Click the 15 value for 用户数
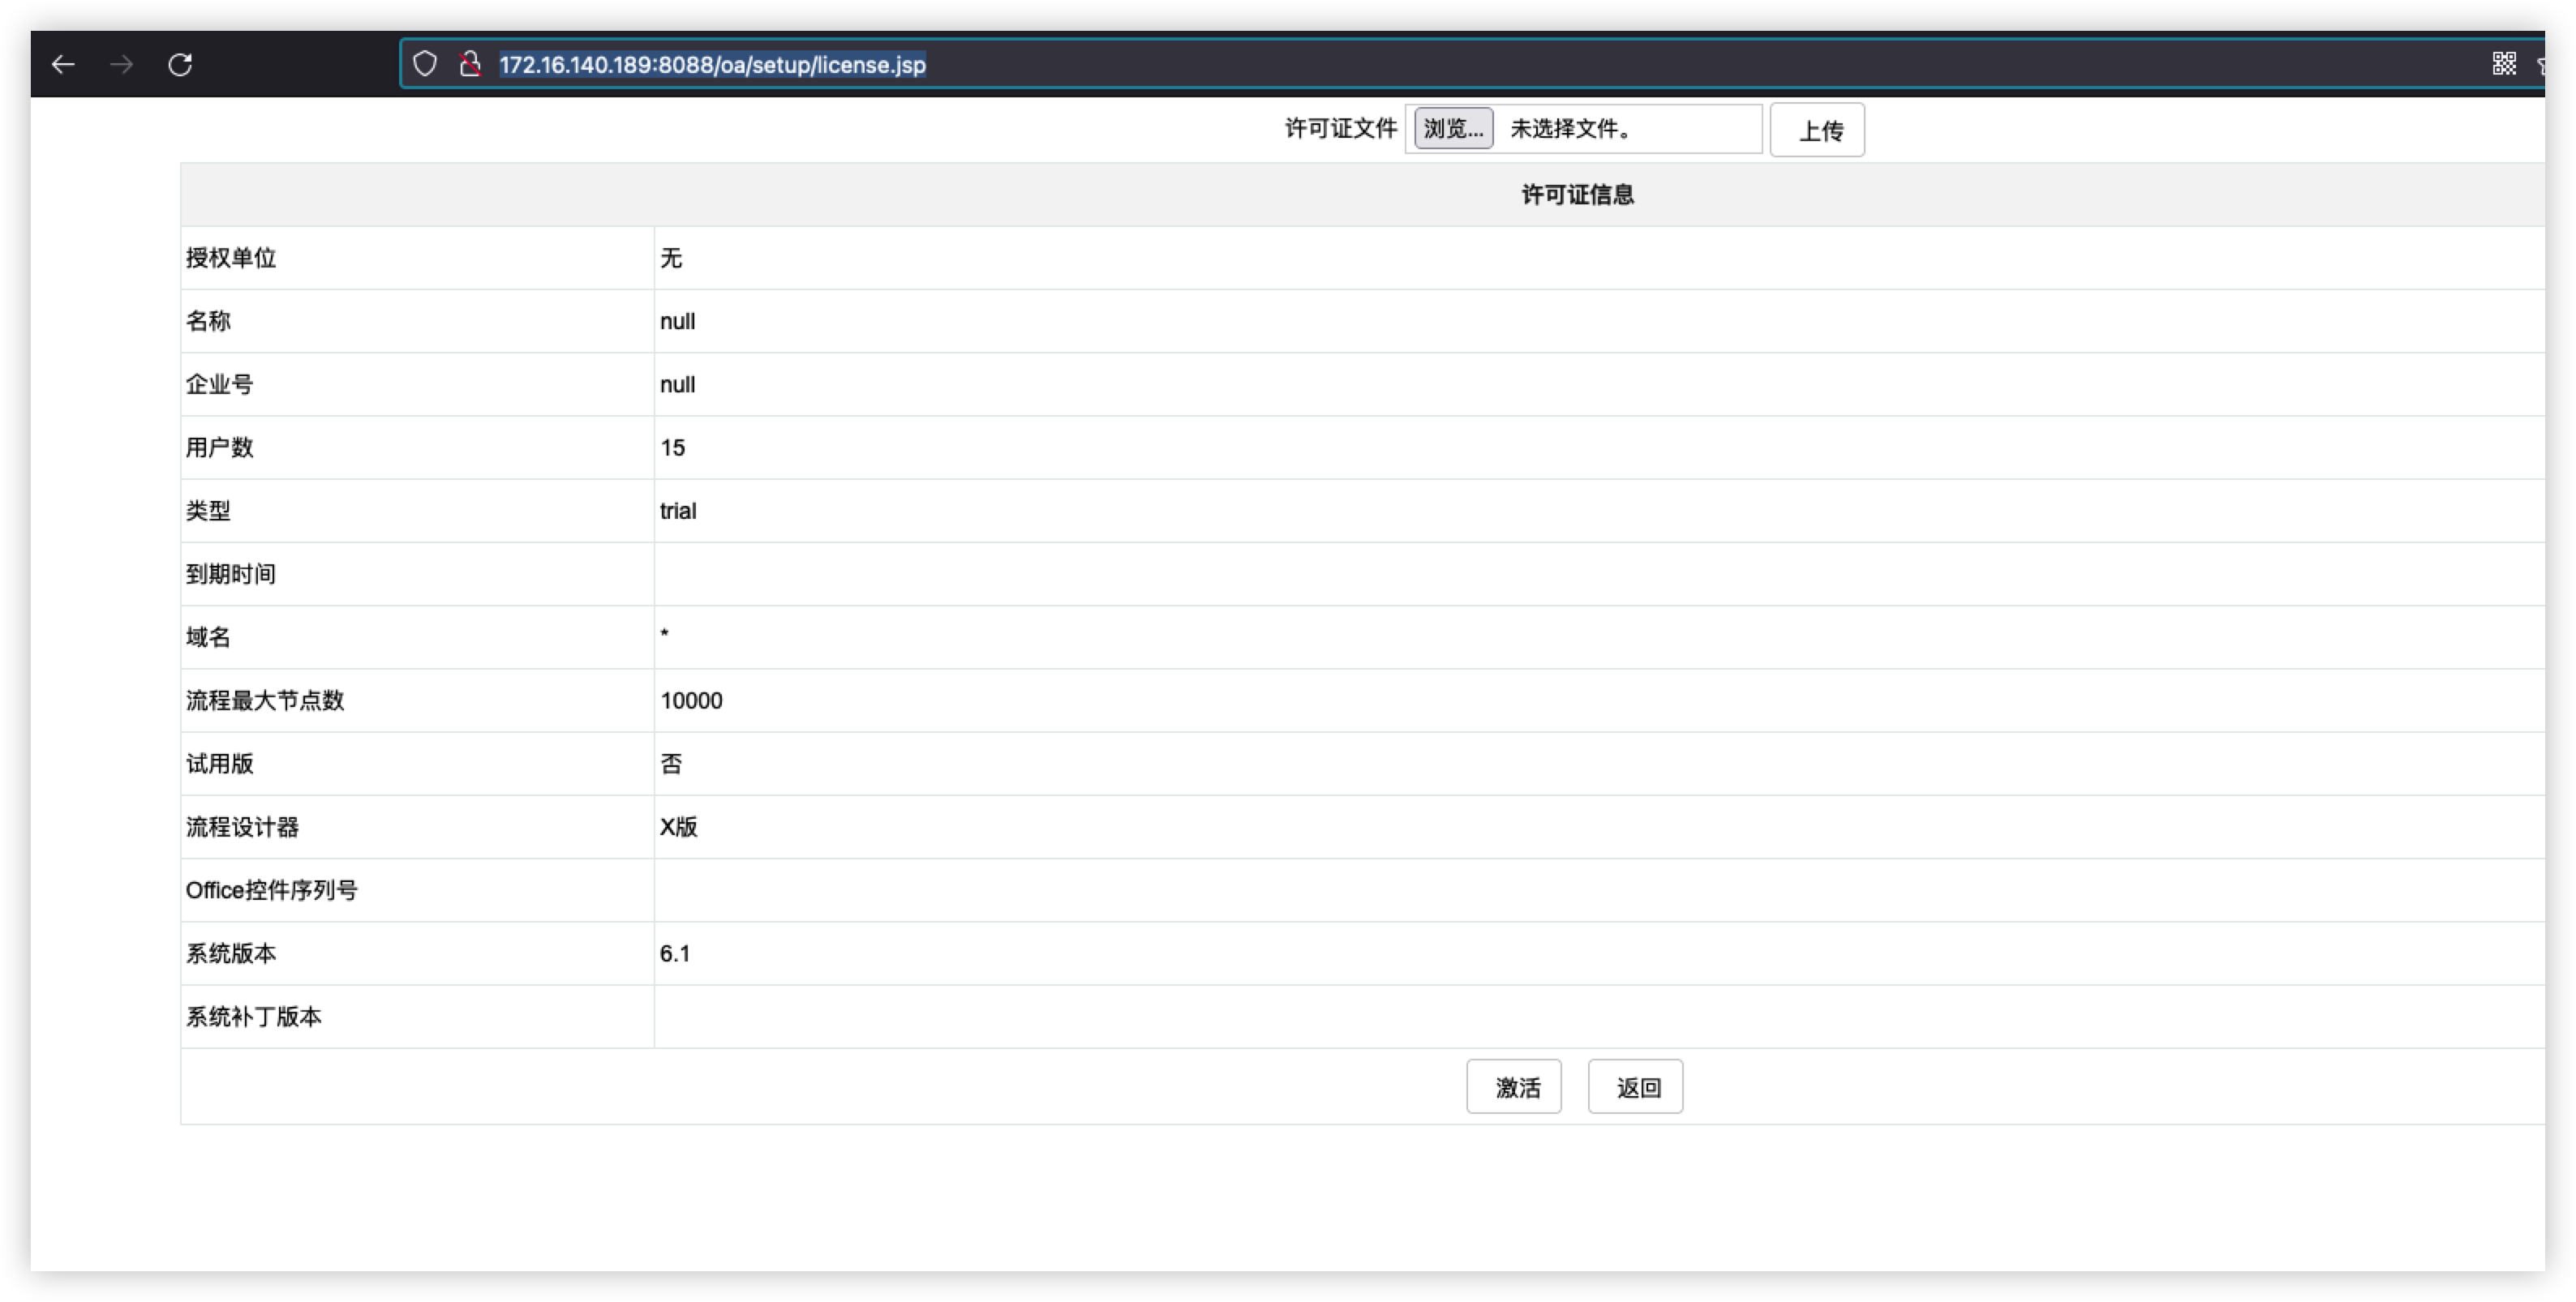 coord(672,448)
